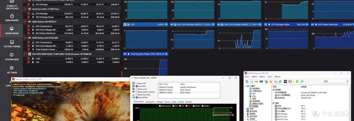Image resolution: width=354 pixels, height=121 pixels.
Task: Uncheck CPU Package Power sensor checkbox
Action: [29, 17]
